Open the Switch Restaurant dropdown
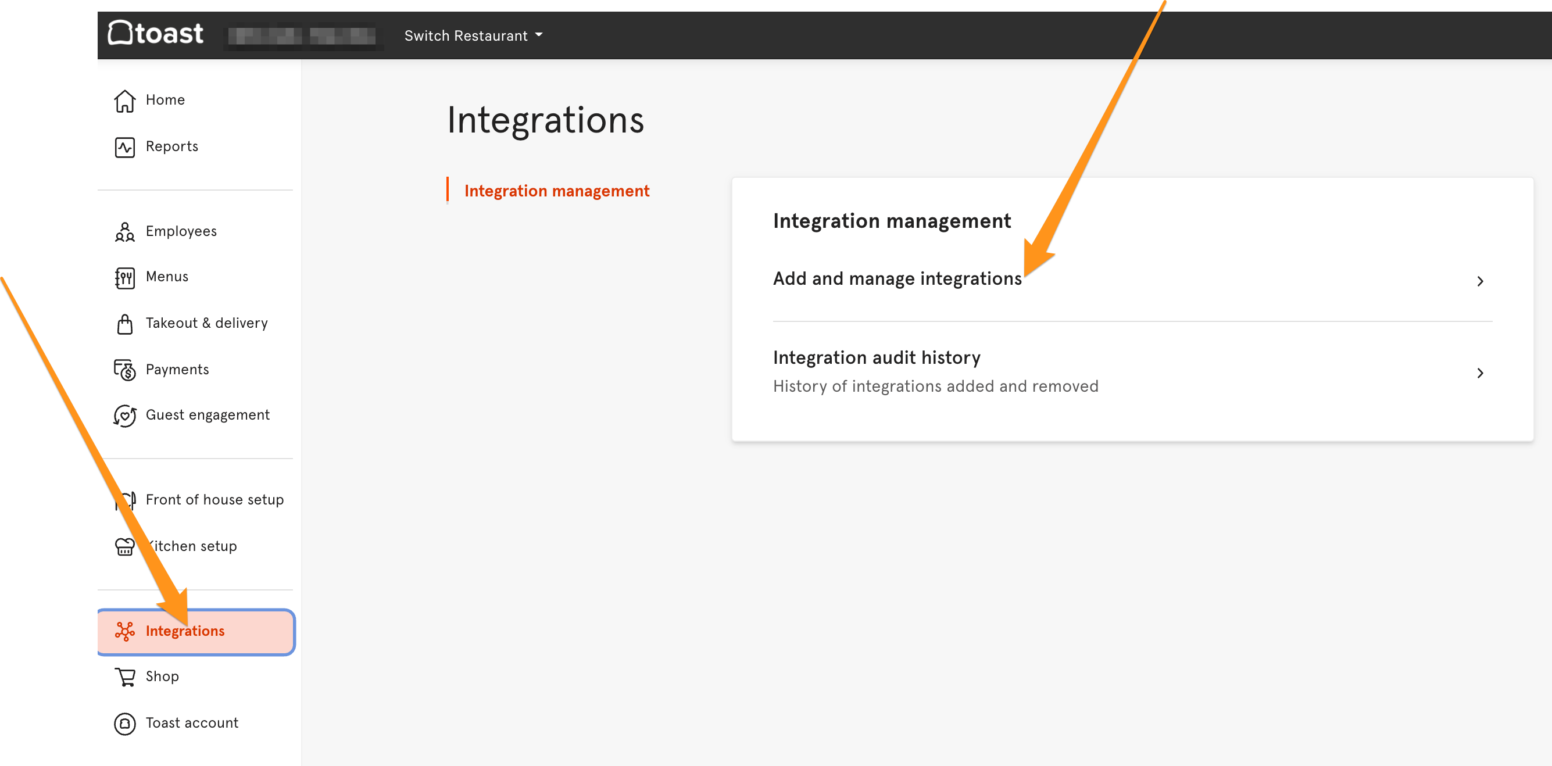Viewport: 1552px width, 766px height. 473,35
